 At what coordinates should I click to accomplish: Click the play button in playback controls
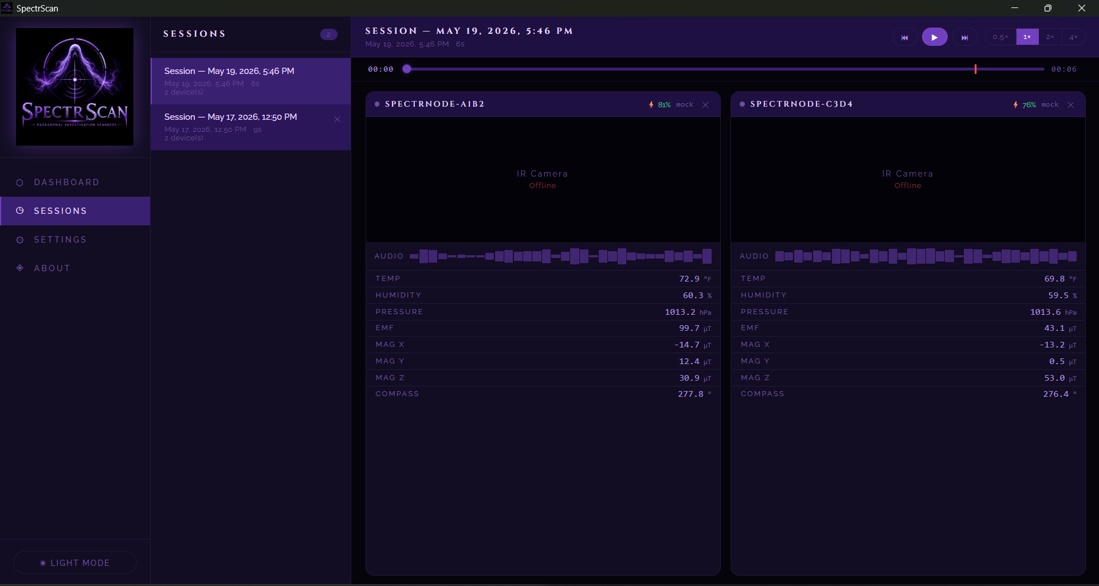tap(934, 37)
